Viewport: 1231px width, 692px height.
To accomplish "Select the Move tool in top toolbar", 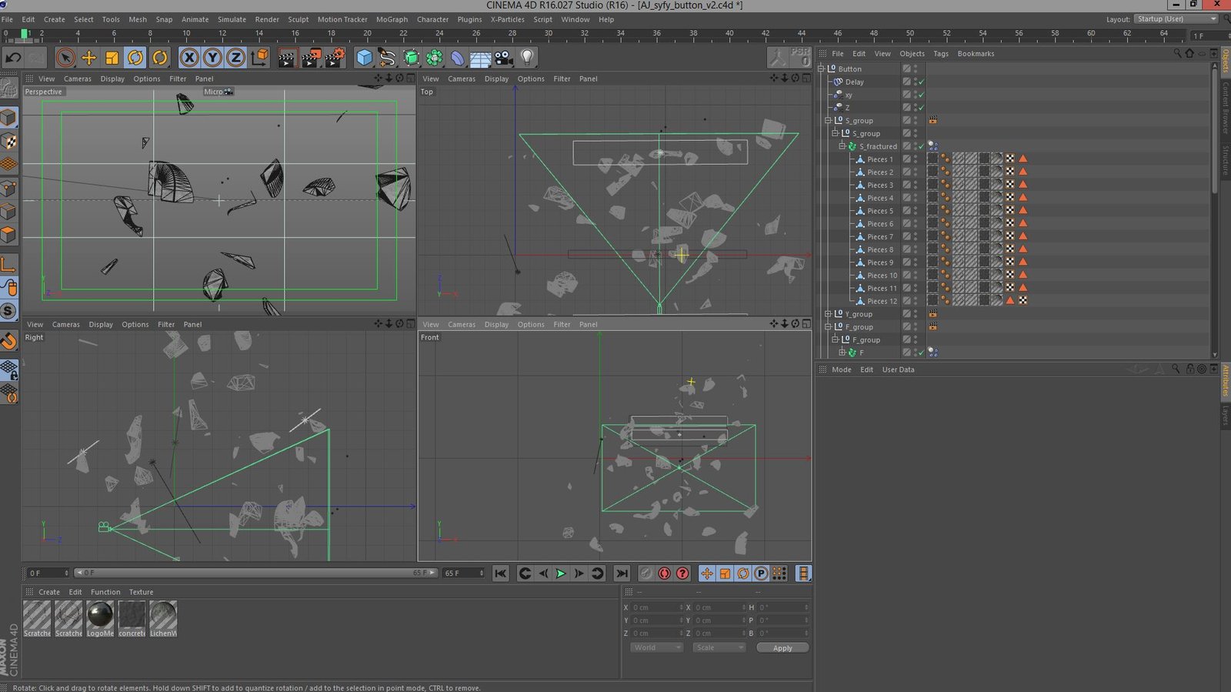I will click(x=88, y=58).
